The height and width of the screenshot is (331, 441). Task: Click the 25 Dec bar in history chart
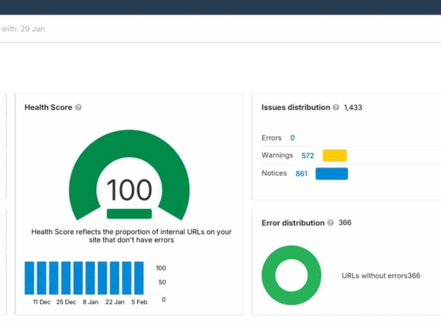tap(66, 278)
